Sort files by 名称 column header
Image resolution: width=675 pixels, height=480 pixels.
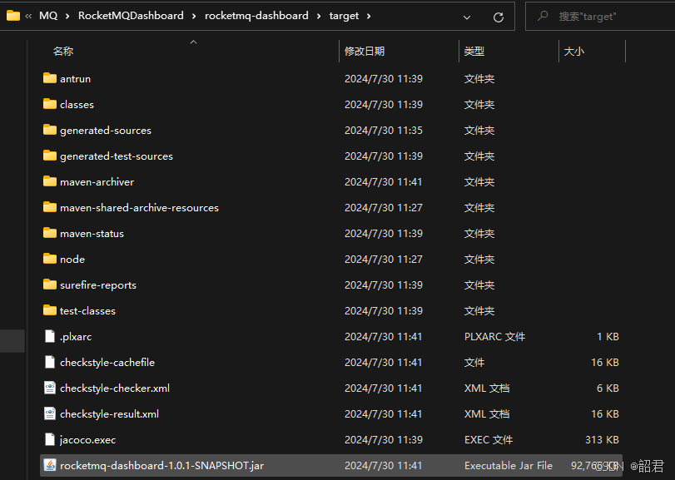click(x=63, y=52)
